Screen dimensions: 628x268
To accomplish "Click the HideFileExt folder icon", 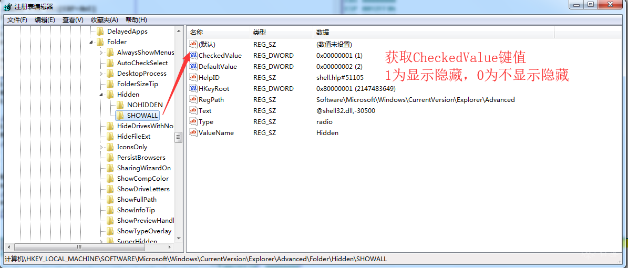I will tap(110, 137).
